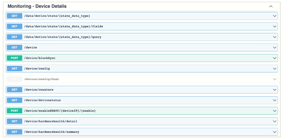Expand the /device row chevron
283x139 pixels.
[x=275, y=47]
